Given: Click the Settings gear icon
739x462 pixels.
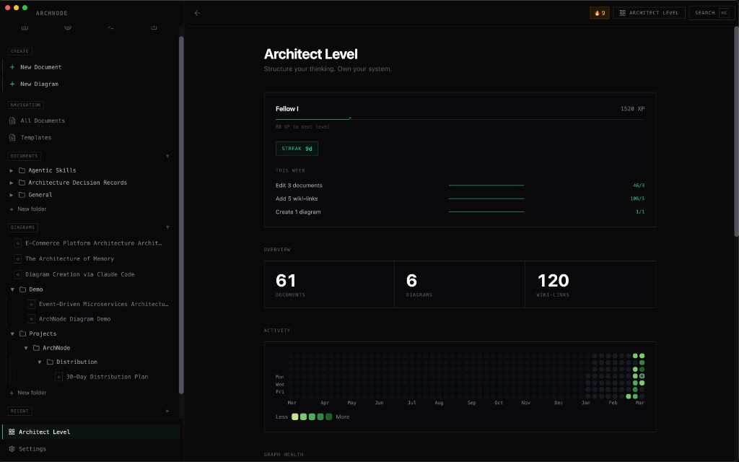Looking at the screenshot, I should point(12,449).
